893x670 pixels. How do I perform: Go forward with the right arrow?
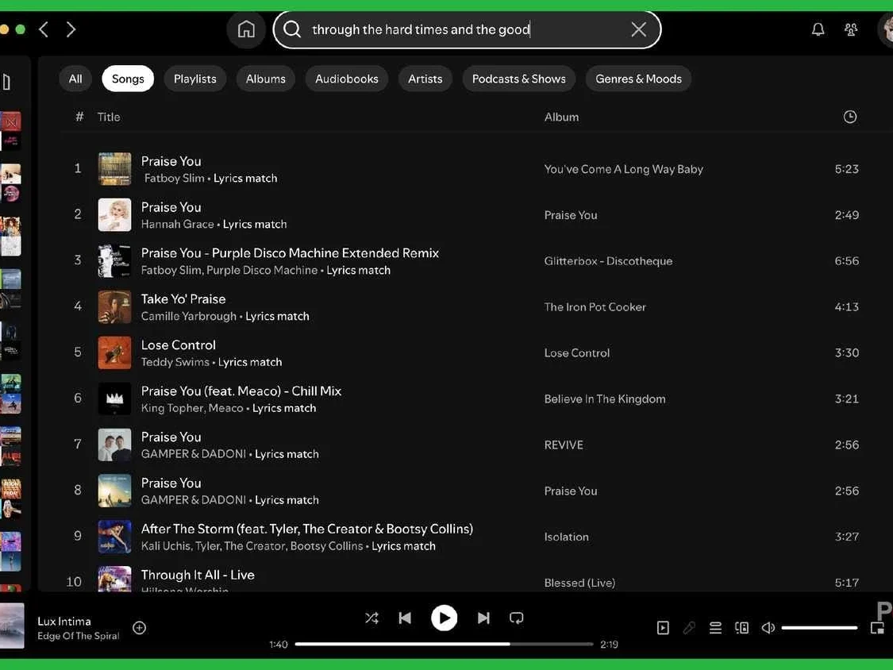(71, 29)
